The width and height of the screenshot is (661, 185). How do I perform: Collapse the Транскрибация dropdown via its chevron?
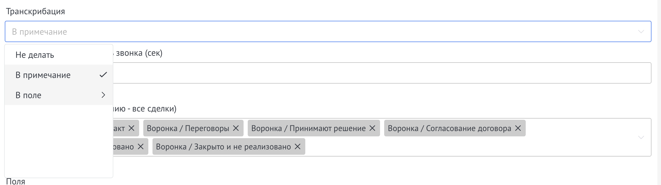[641, 31]
